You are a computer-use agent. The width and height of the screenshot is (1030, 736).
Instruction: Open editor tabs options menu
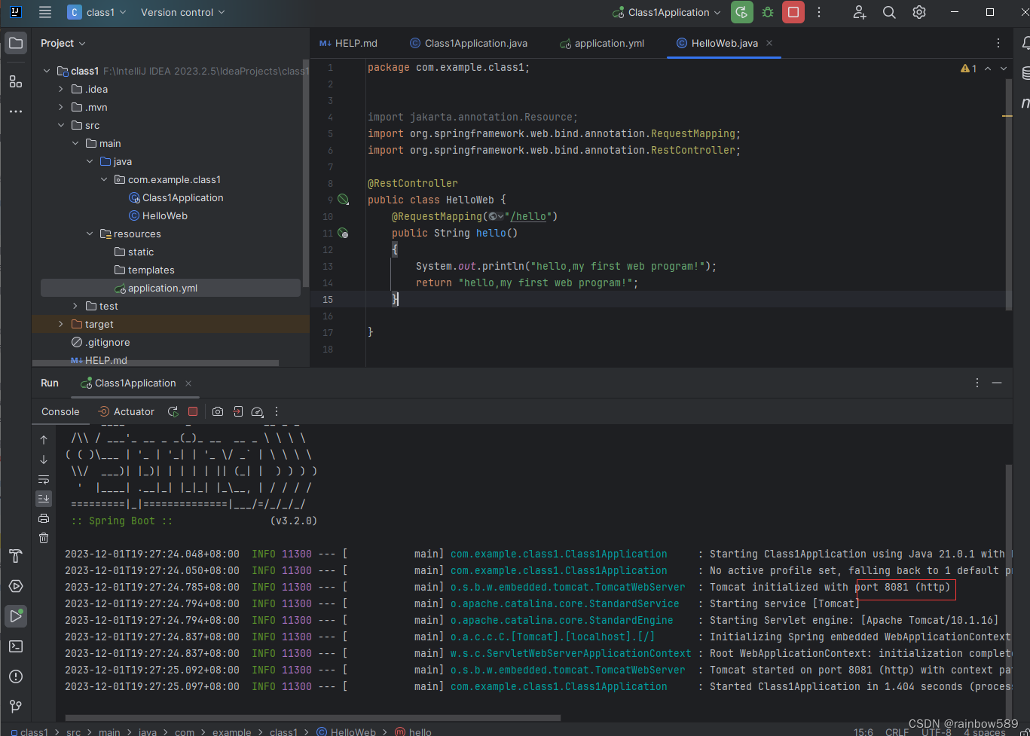point(998,44)
